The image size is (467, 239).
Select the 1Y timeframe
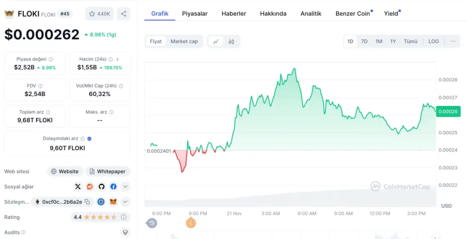click(x=392, y=41)
